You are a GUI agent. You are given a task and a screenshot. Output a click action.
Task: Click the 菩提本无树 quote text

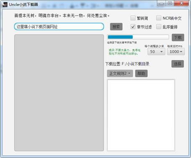coord(62,16)
